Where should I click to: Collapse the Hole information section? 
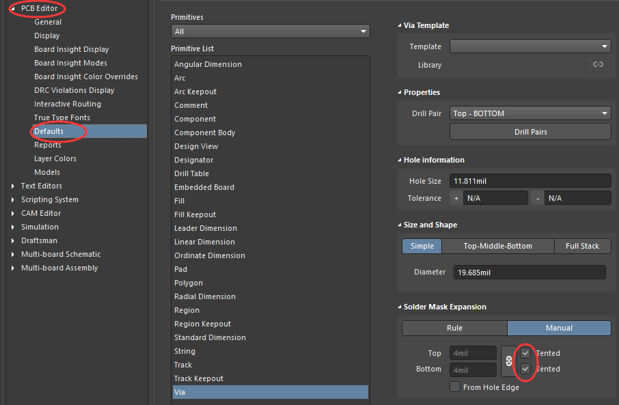(x=399, y=160)
